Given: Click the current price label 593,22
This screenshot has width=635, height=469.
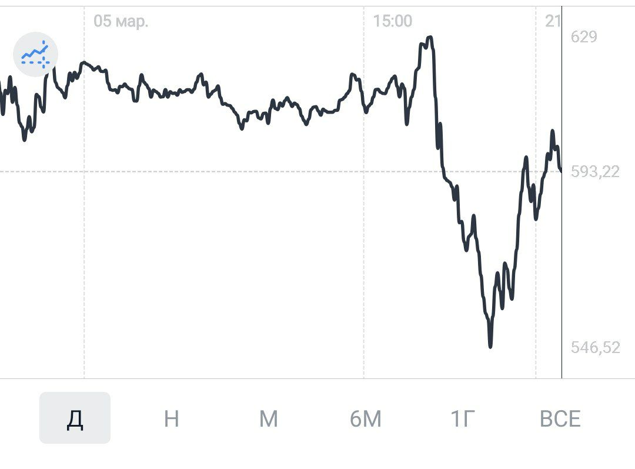Looking at the screenshot, I should pos(595,171).
